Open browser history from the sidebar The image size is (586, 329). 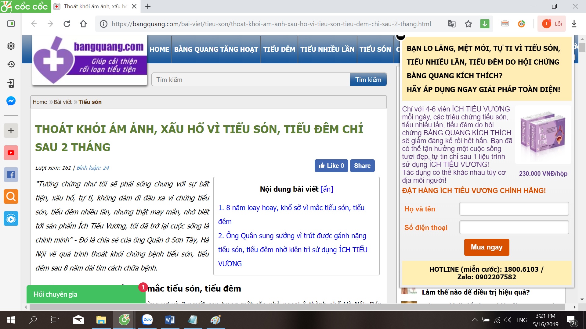tap(11, 64)
